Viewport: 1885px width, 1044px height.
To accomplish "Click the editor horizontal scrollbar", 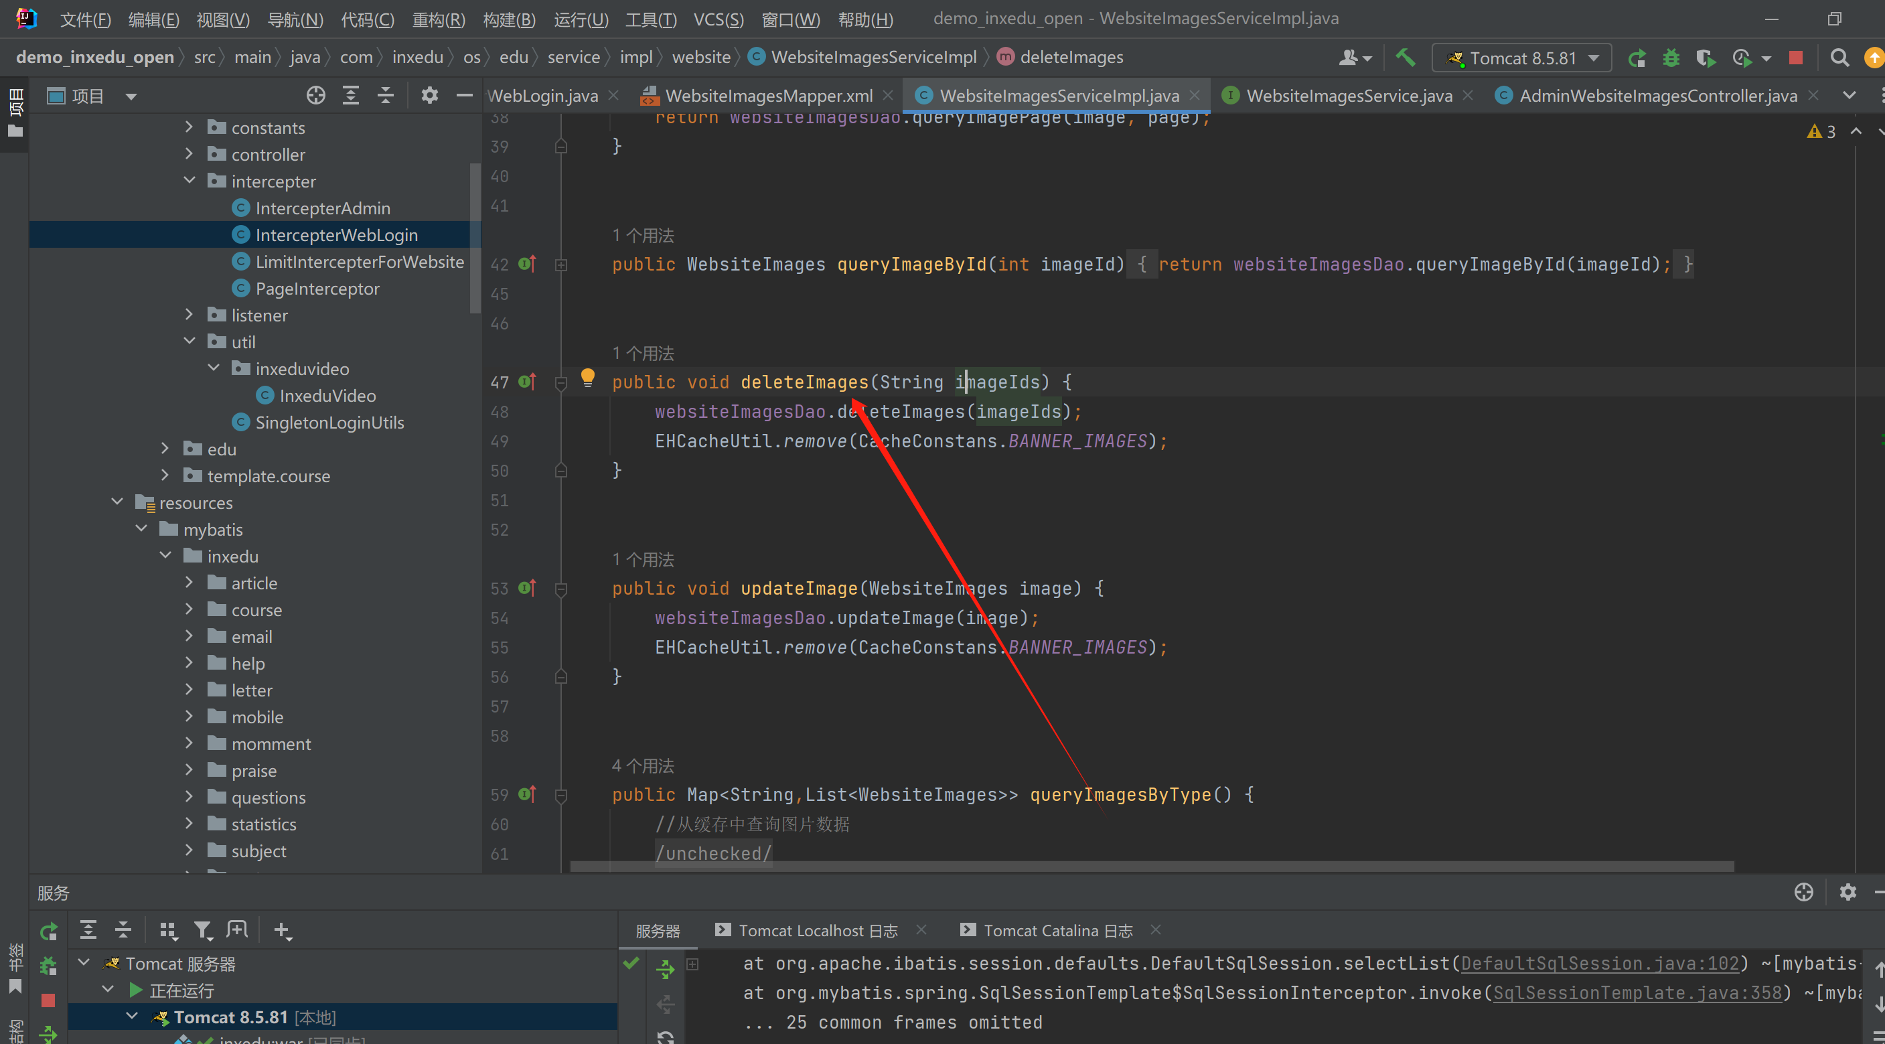I will point(1152,867).
